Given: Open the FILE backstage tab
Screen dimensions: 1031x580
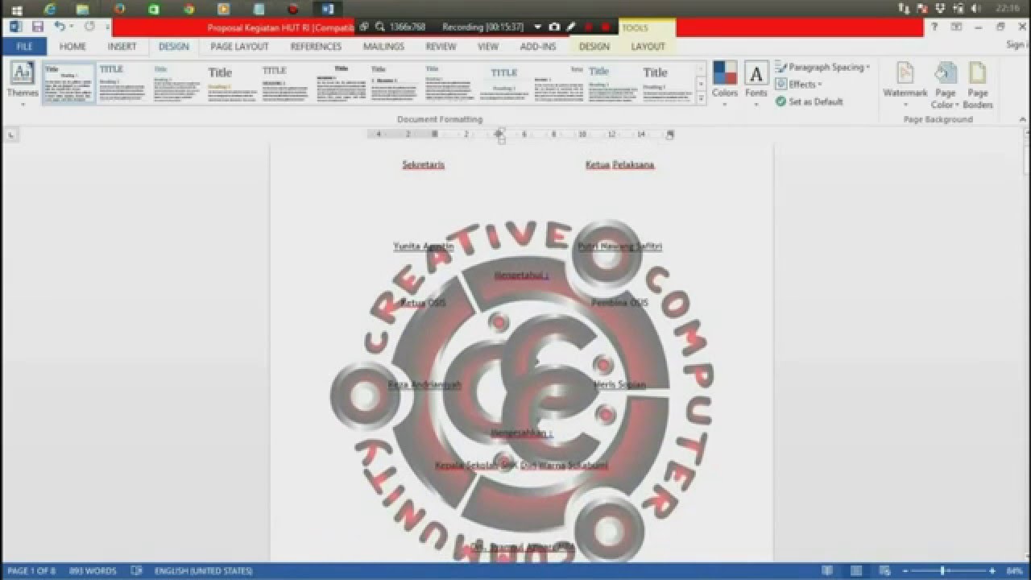Looking at the screenshot, I should (24, 47).
